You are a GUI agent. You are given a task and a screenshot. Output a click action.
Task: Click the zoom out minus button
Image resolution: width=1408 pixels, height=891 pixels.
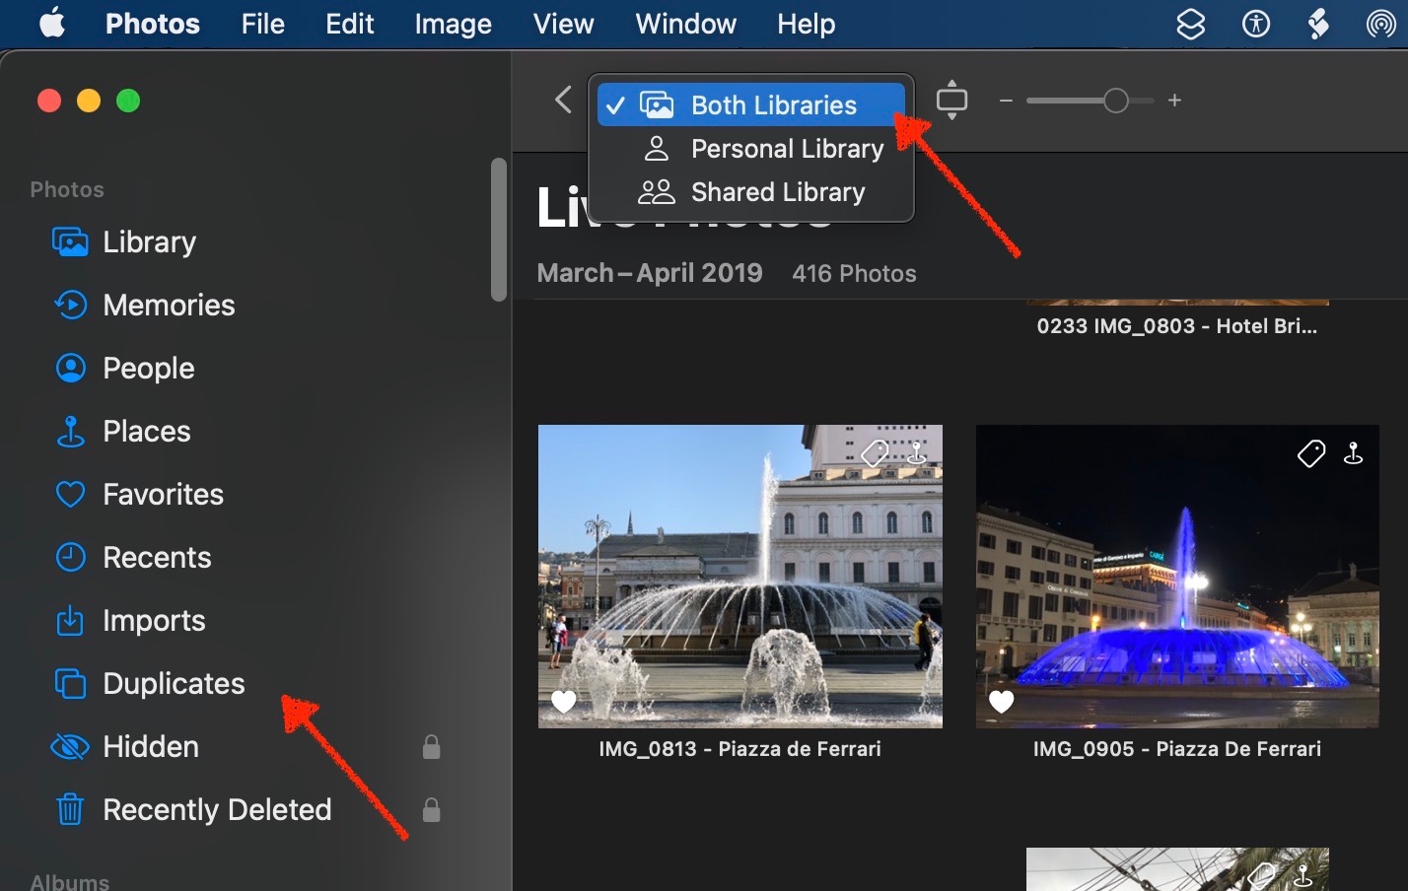point(1006,101)
